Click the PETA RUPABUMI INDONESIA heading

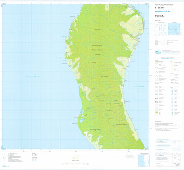click(164, 5)
